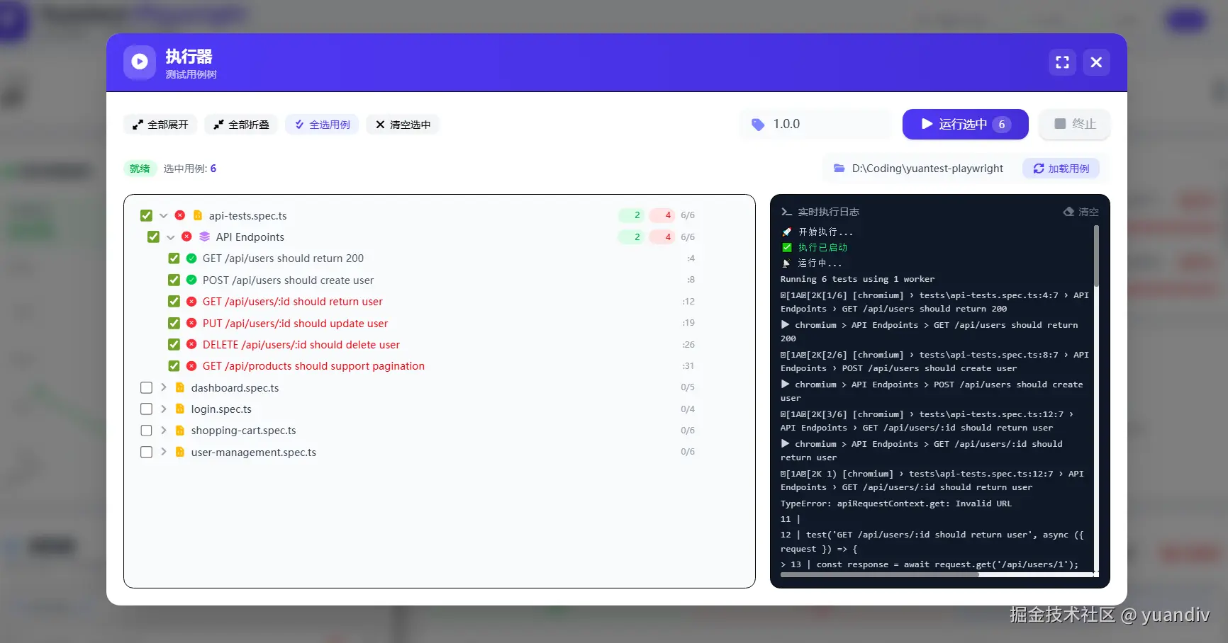This screenshot has width=1228, height=643.
Task: Clear the selection with 清空选中
Action: pos(403,125)
